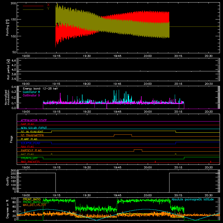Click the SC_TRANSMITTER flag label
The height and width of the screenshot is (223, 223).
[32, 135]
